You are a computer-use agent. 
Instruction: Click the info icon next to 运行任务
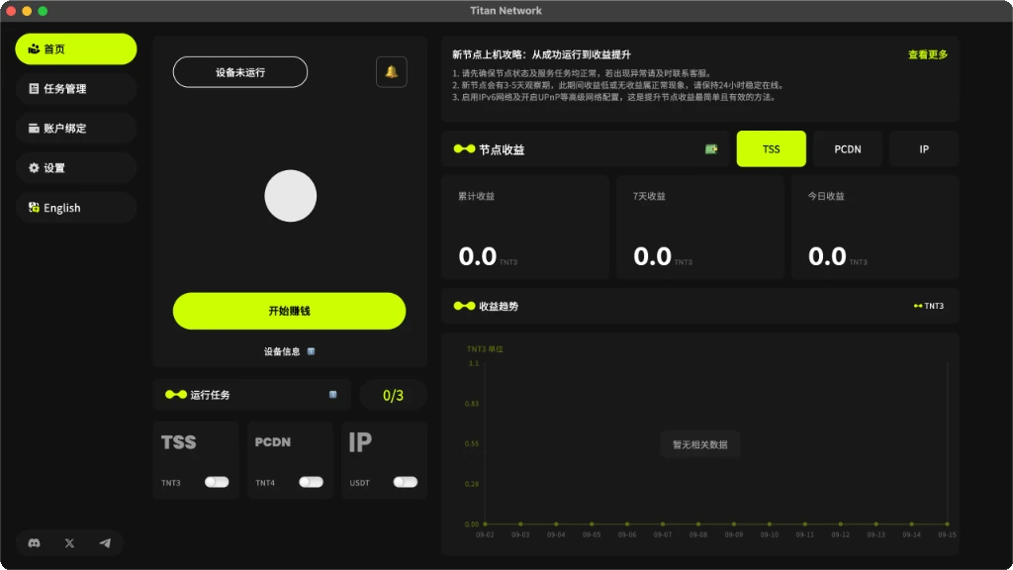[332, 395]
